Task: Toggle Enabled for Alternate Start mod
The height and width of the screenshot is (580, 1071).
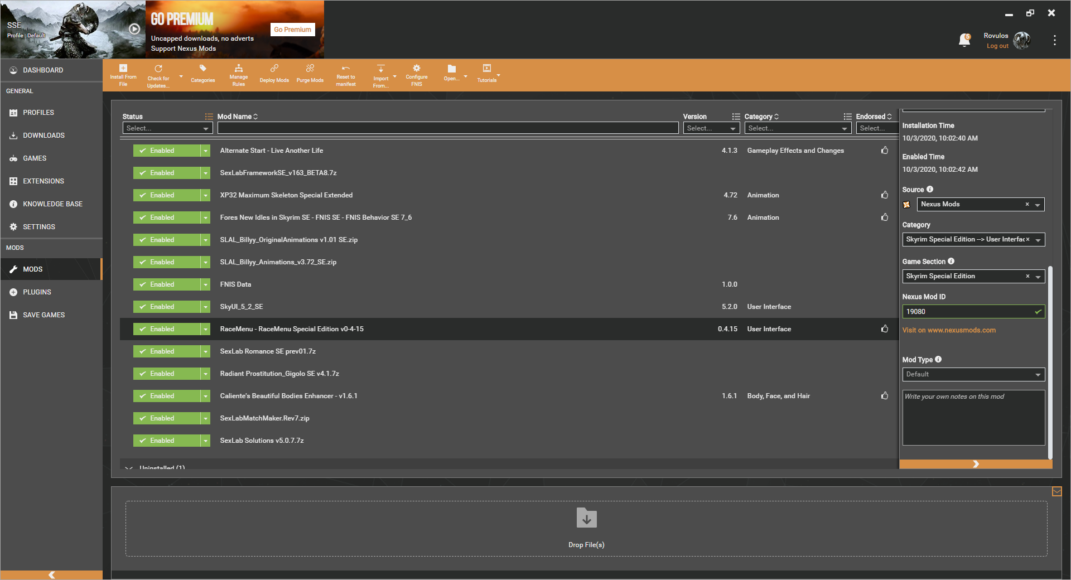Action: pyautogui.click(x=167, y=151)
